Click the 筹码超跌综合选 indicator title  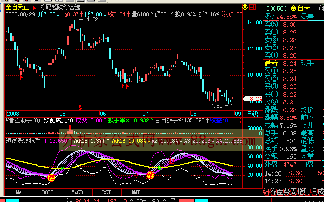point(60,7)
